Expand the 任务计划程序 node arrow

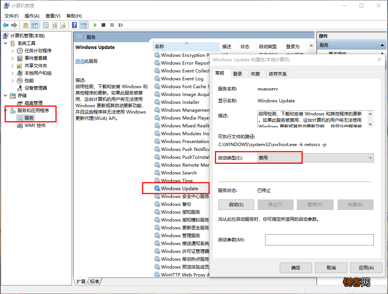(13, 51)
